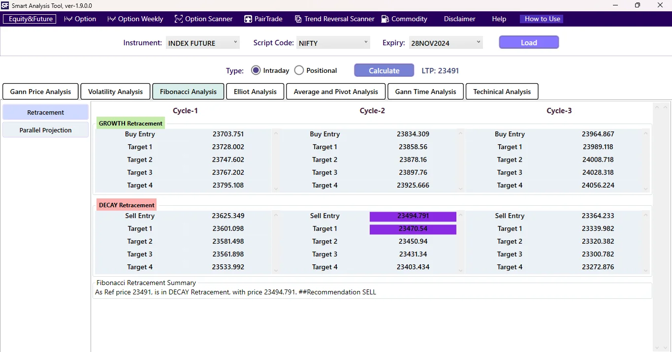Select Parallel Projection in the sidebar
The width and height of the screenshot is (672, 352).
pos(45,129)
